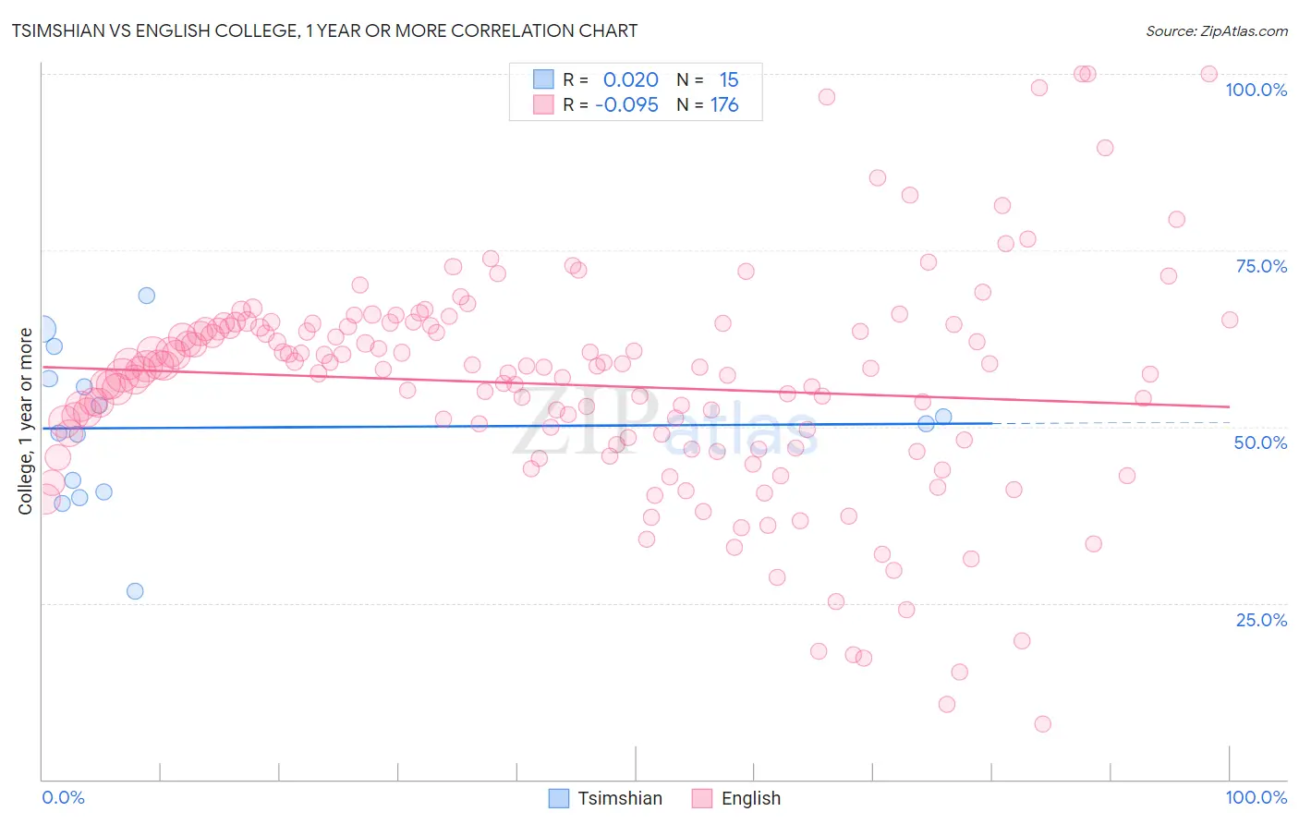
Task: Click the 100.0% y-axis label
Action: tap(1257, 90)
